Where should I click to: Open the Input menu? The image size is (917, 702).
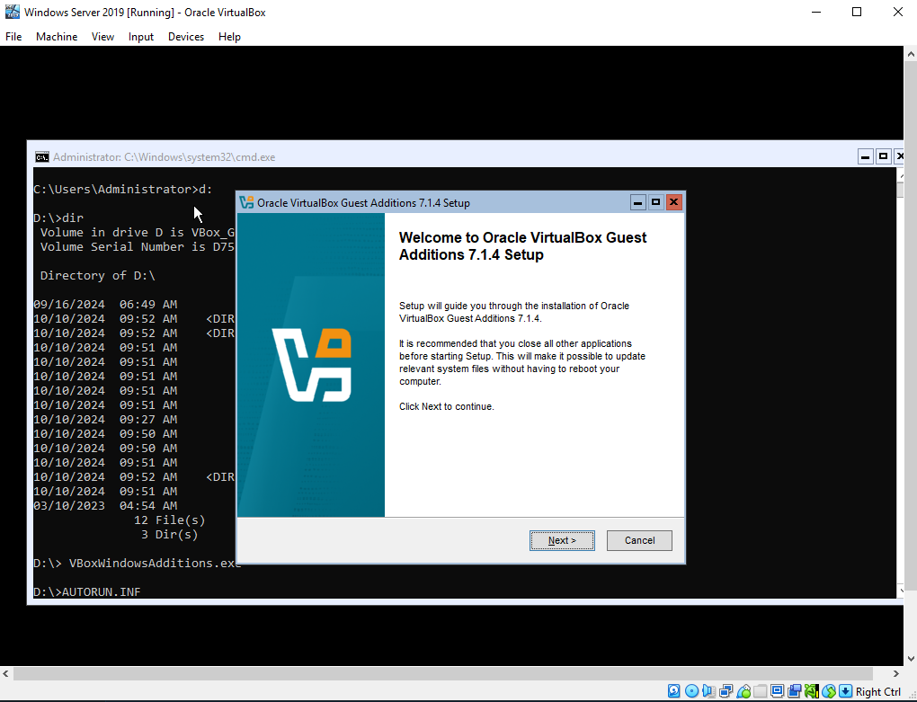pyautogui.click(x=141, y=37)
